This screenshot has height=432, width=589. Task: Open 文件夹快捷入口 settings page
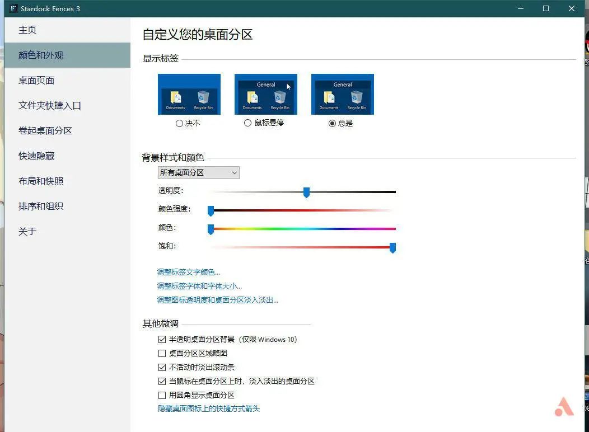point(67,105)
